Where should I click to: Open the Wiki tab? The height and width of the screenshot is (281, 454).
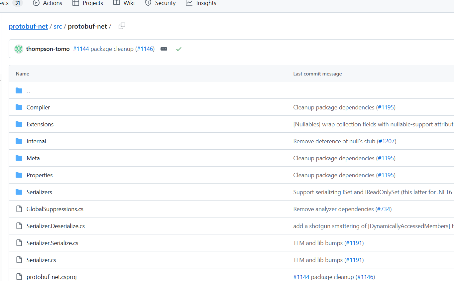(124, 3)
